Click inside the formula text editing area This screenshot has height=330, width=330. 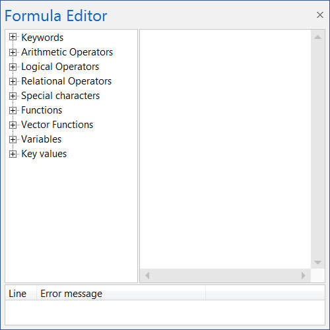[x=225, y=149]
